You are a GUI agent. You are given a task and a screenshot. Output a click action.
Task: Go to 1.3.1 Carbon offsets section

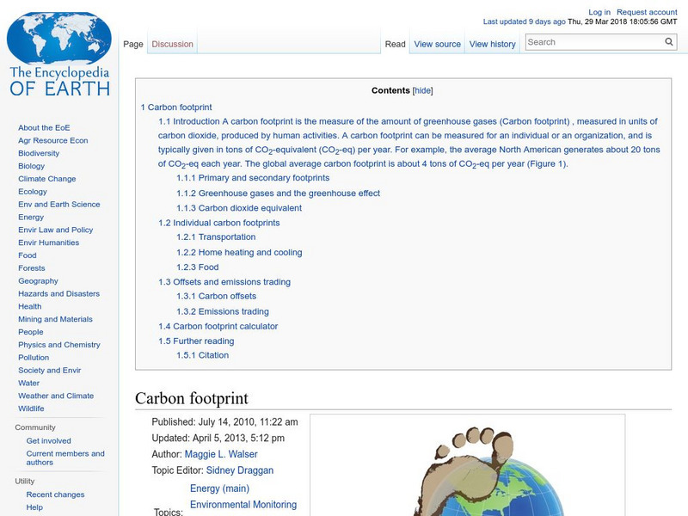(x=217, y=296)
